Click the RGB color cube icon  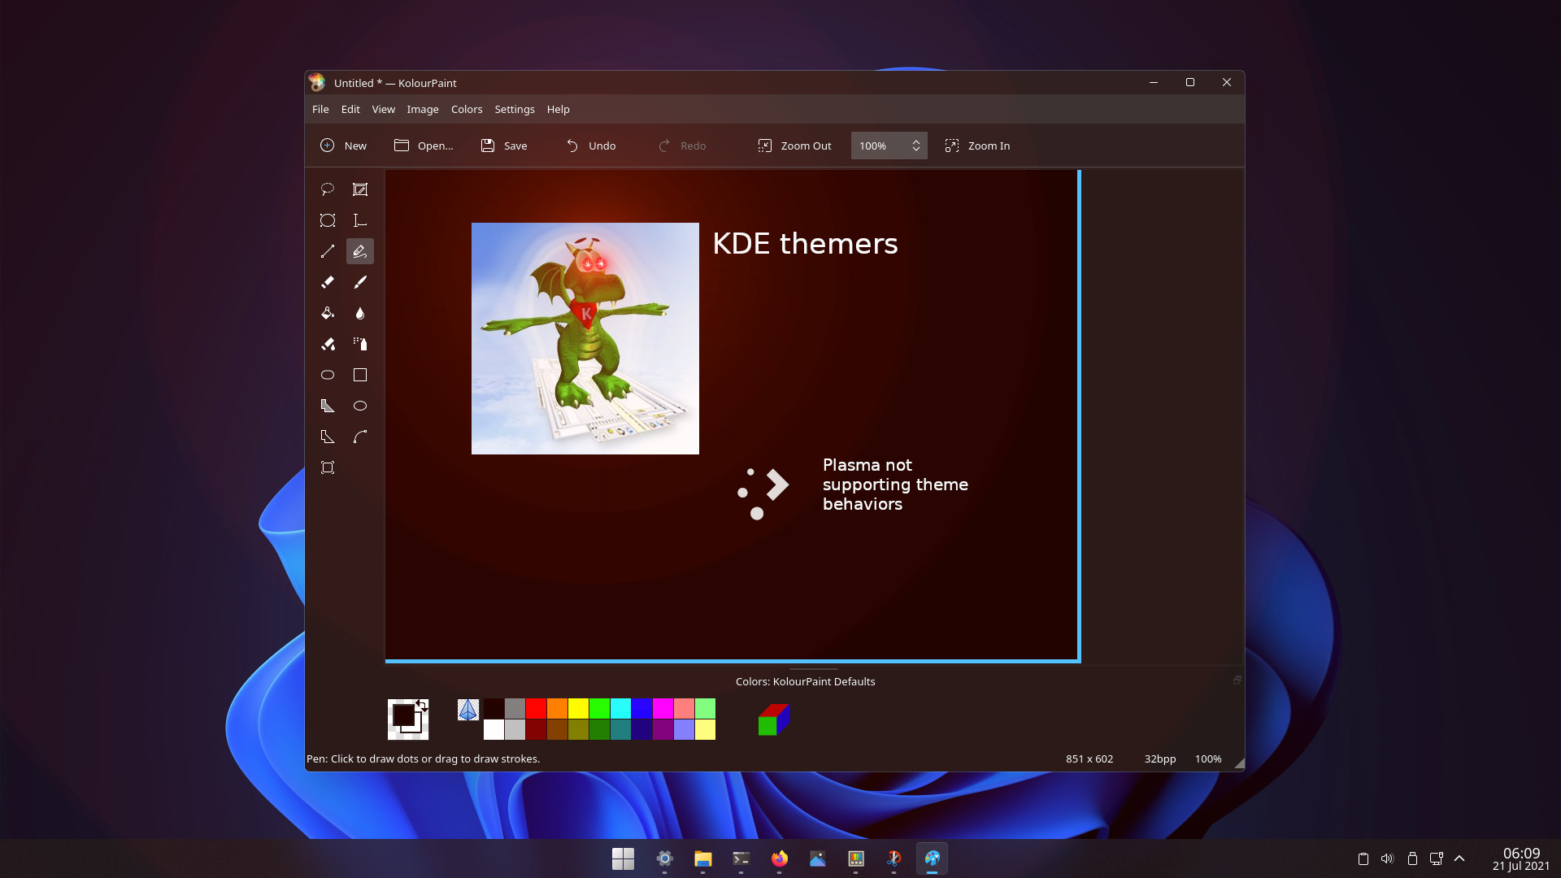point(773,719)
